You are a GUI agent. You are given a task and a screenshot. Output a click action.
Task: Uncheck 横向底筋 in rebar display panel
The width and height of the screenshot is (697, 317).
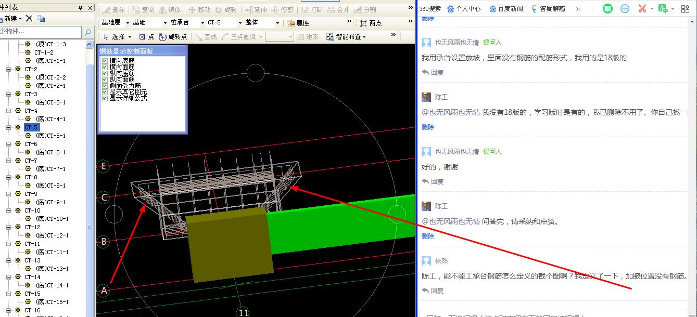point(105,61)
